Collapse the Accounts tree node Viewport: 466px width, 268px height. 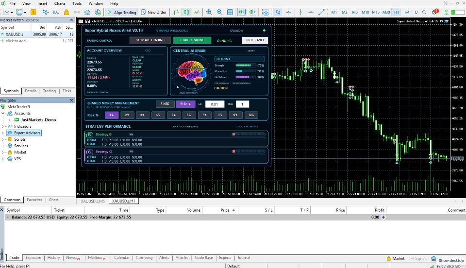[x=3, y=113]
